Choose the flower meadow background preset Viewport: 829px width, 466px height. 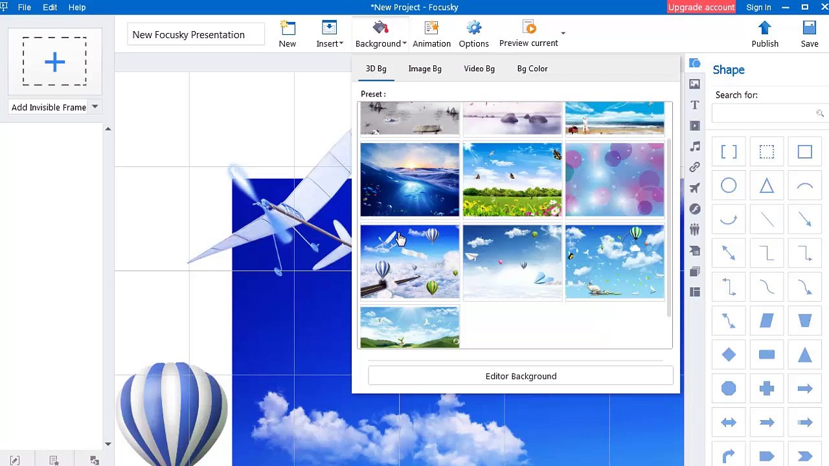tap(512, 180)
